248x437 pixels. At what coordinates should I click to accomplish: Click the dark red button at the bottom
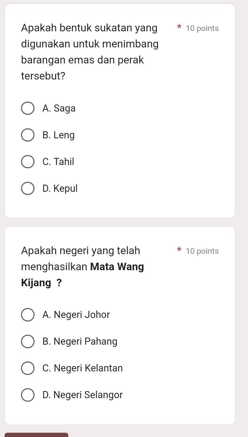pyautogui.click(x=36, y=435)
